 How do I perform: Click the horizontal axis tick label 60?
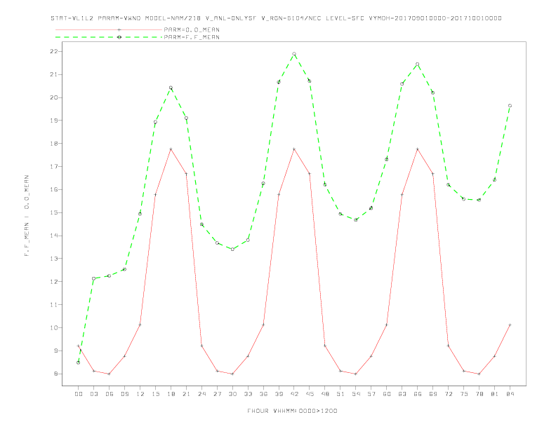pyautogui.click(x=387, y=394)
